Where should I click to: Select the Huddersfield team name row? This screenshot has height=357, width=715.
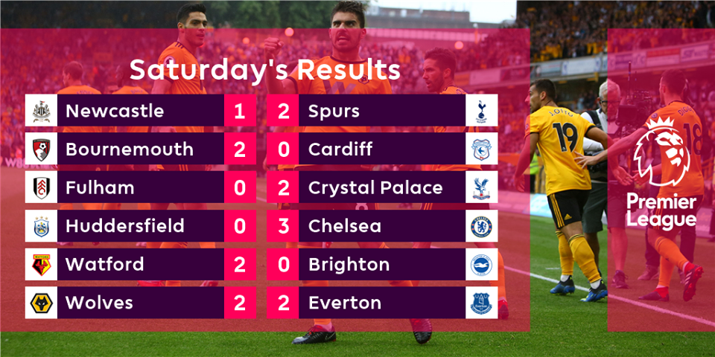[x=141, y=225]
